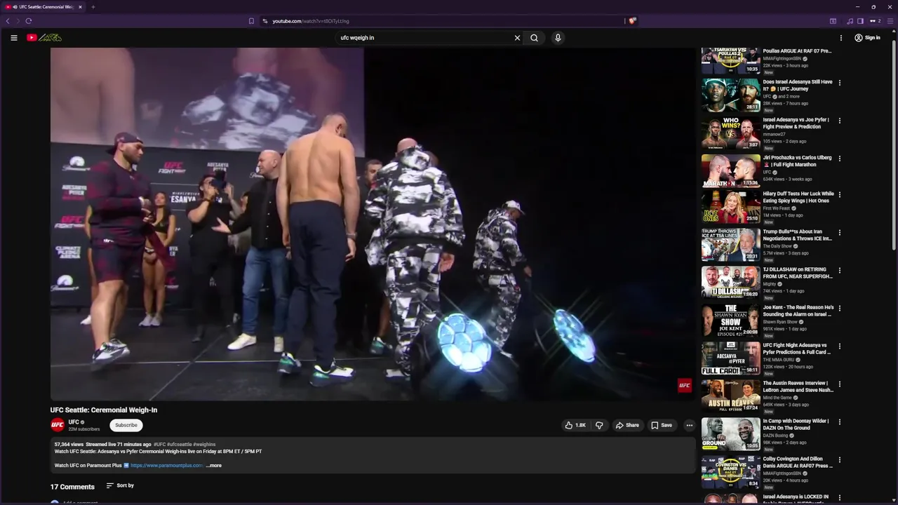Save the video to a playlist
The height and width of the screenshot is (505, 898).
pyautogui.click(x=662, y=425)
